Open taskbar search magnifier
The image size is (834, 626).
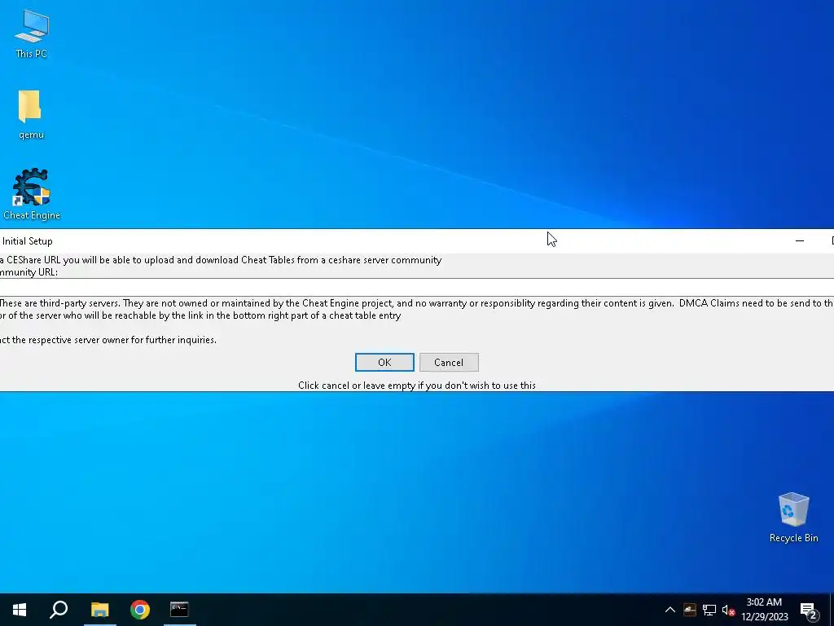click(59, 610)
